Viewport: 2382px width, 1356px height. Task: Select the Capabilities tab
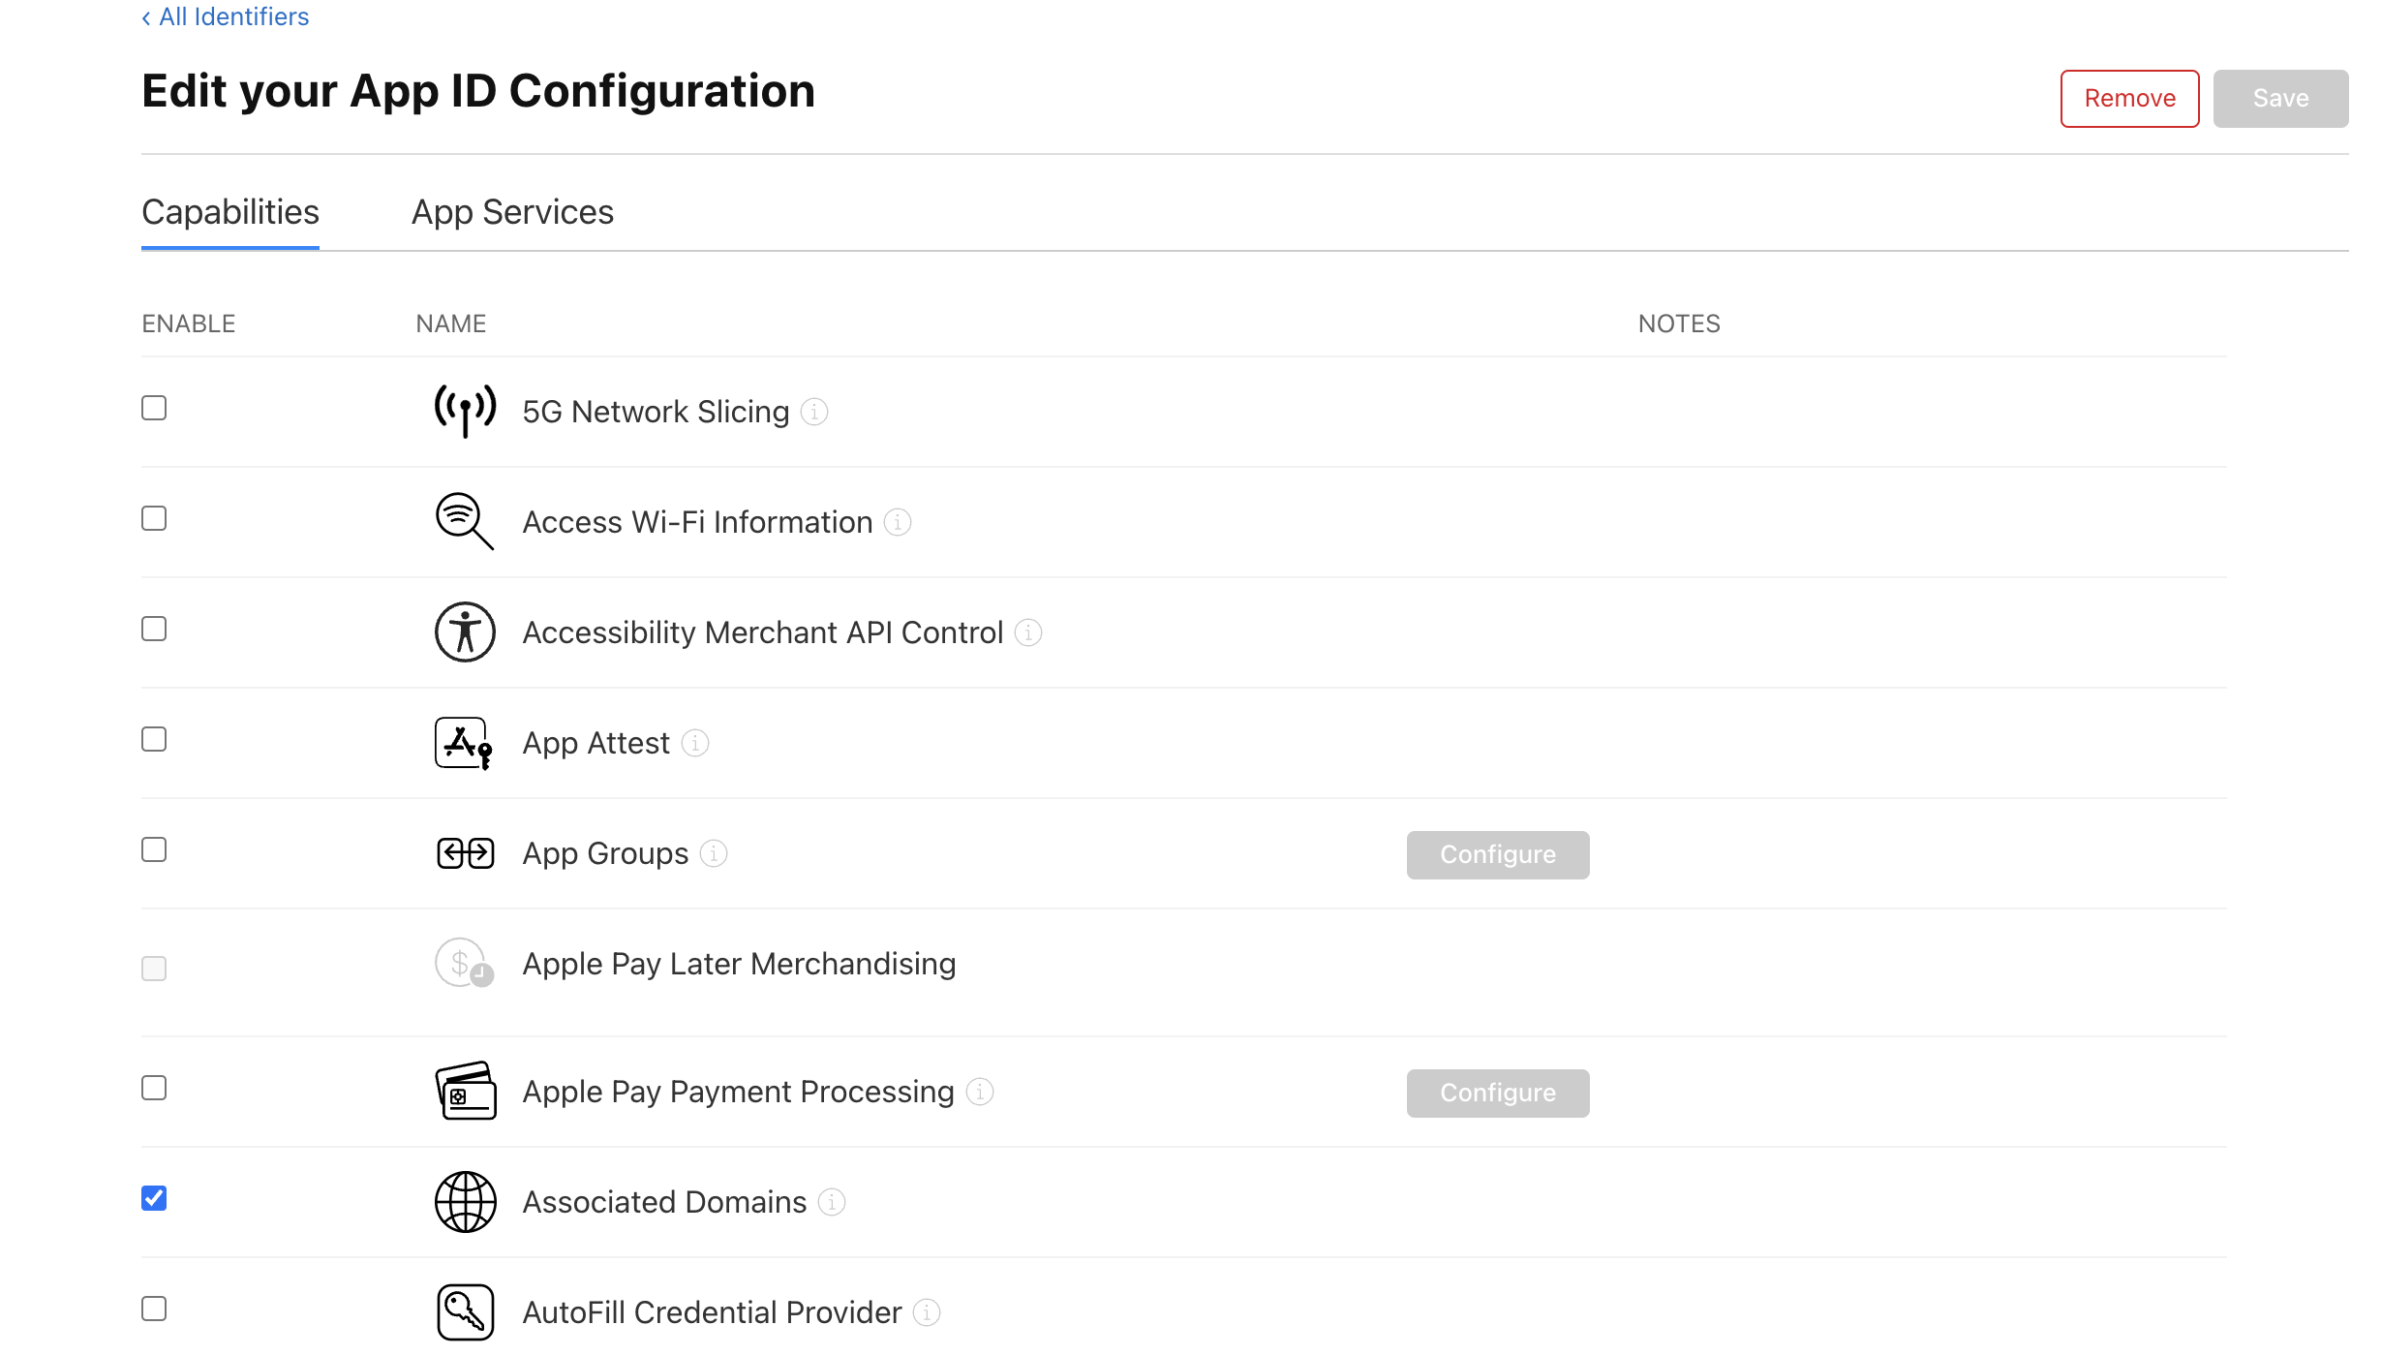(229, 211)
